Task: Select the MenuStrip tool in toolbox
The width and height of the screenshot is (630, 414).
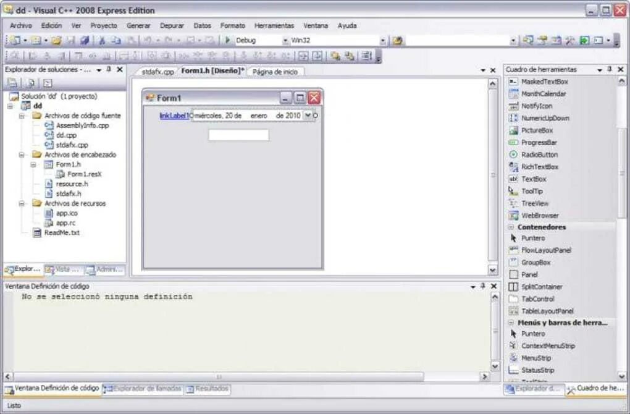Action: (x=536, y=358)
